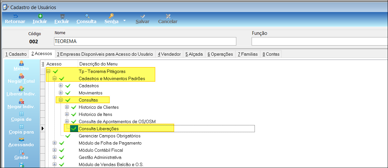Expand Módulo de Vendas Balcão e O.S. node
Viewport: 388px width, 168px height.
[x=55, y=164]
